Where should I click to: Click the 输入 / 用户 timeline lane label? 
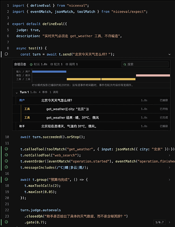23,72
